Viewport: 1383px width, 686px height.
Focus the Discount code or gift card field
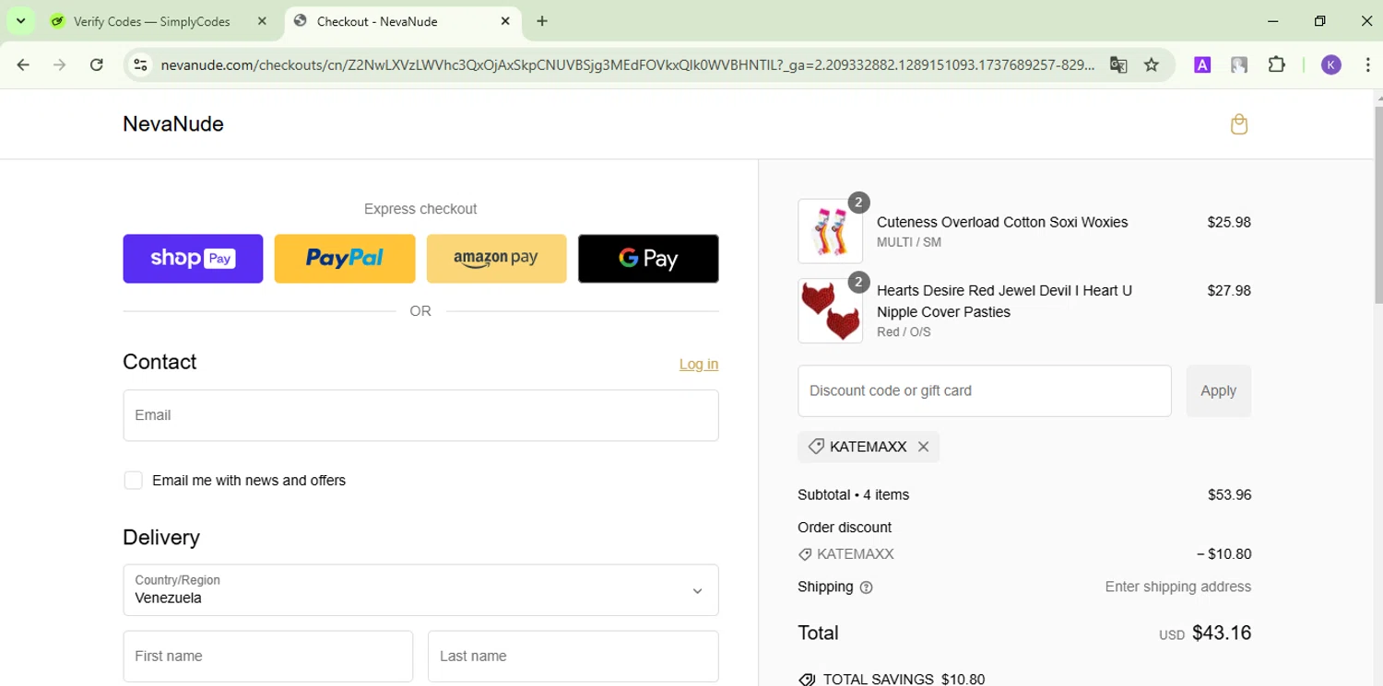point(985,390)
